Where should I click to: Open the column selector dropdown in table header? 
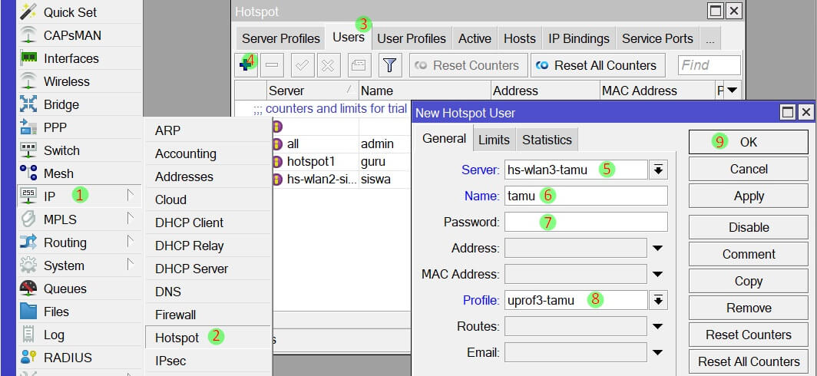tap(732, 91)
